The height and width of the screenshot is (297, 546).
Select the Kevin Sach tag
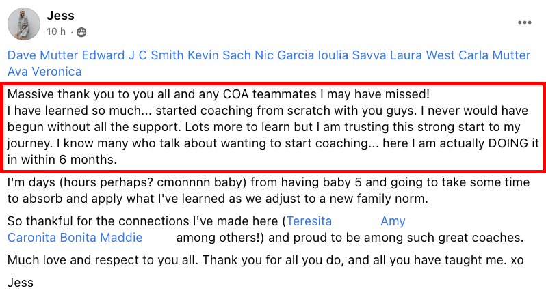click(x=219, y=55)
